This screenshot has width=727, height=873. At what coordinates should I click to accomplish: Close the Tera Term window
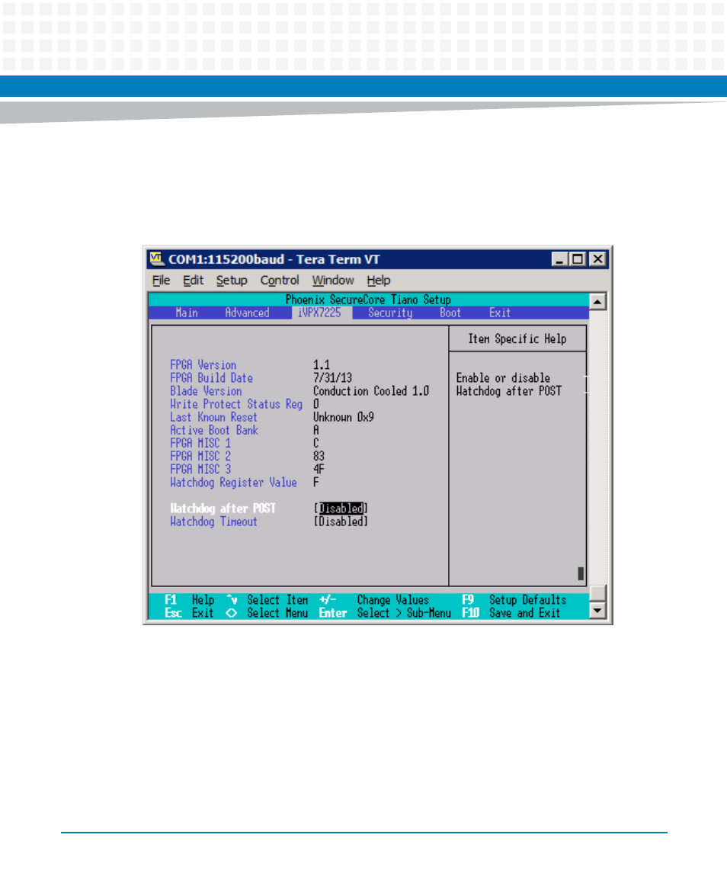(x=598, y=259)
